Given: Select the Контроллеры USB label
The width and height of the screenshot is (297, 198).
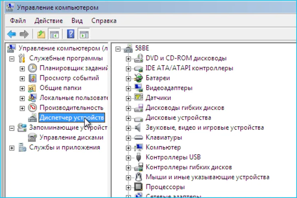Looking at the screenshot, I should point(173,157).
